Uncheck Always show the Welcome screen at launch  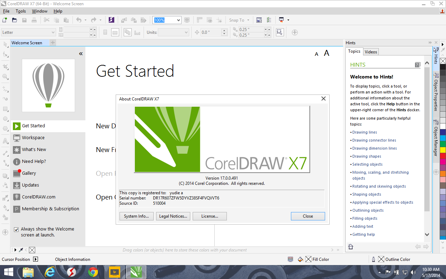tap(16, 229)
